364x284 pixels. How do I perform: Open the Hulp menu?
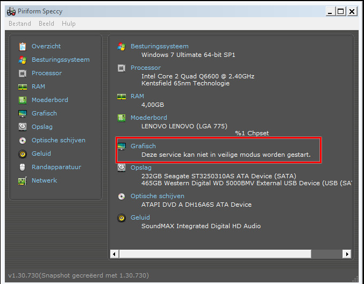tap(69, 24)
